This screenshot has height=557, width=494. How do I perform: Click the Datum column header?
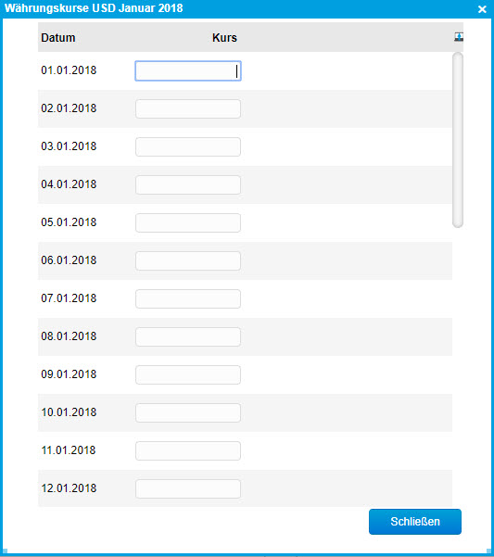pyautogui.click(x=58, y=38)
